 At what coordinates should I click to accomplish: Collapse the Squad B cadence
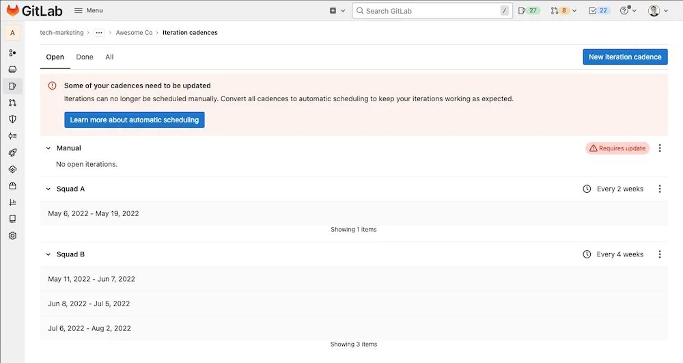(x=48, y=254)
